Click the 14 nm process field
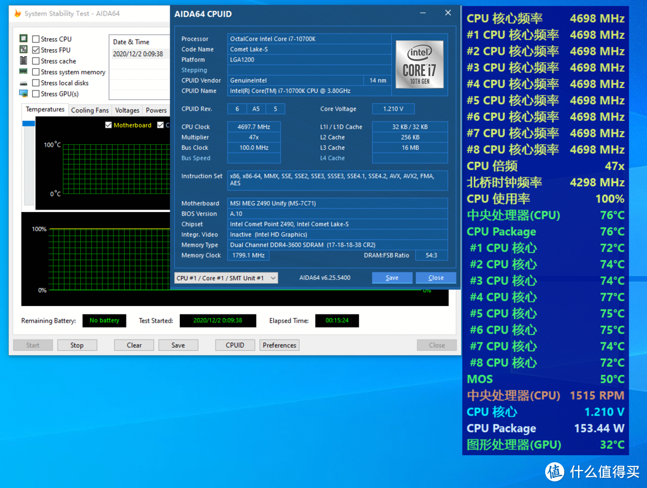 [377, 80]
